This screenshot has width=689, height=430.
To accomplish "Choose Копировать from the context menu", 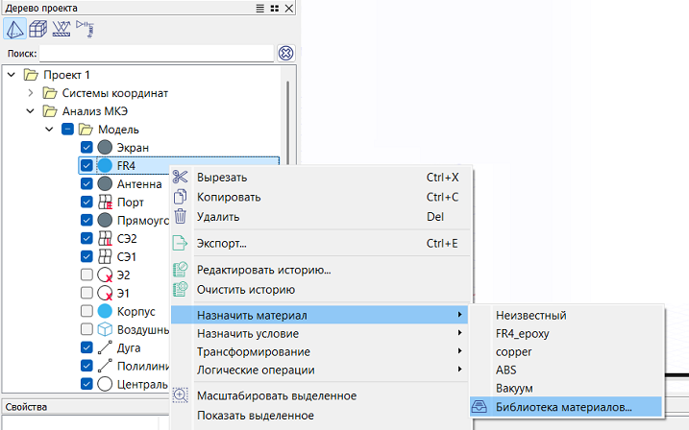I will (x=228, y=197).
